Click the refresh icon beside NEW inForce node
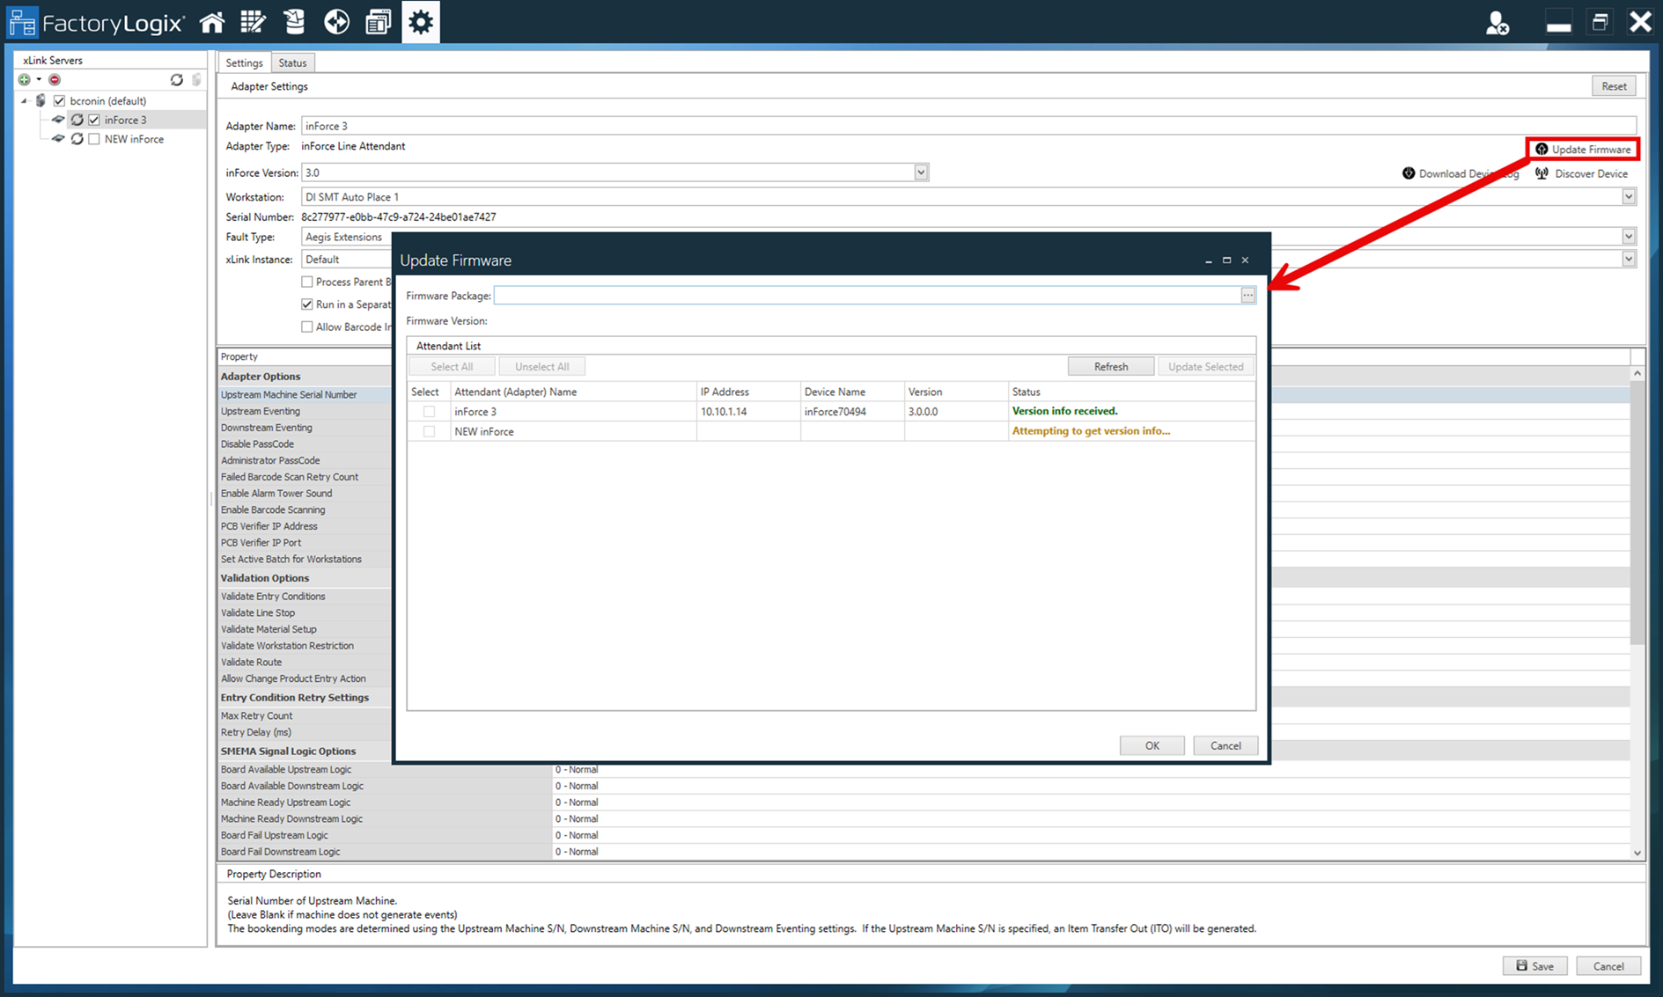Screen dimensions: 1663x997 [x=77, y=139]
